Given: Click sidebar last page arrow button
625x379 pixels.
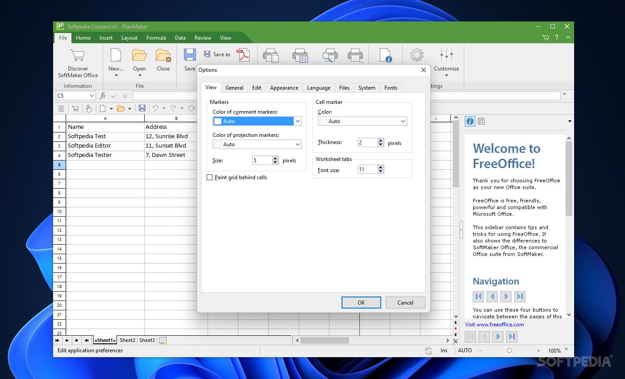Looking at the screenshot, I should point(520,296).
